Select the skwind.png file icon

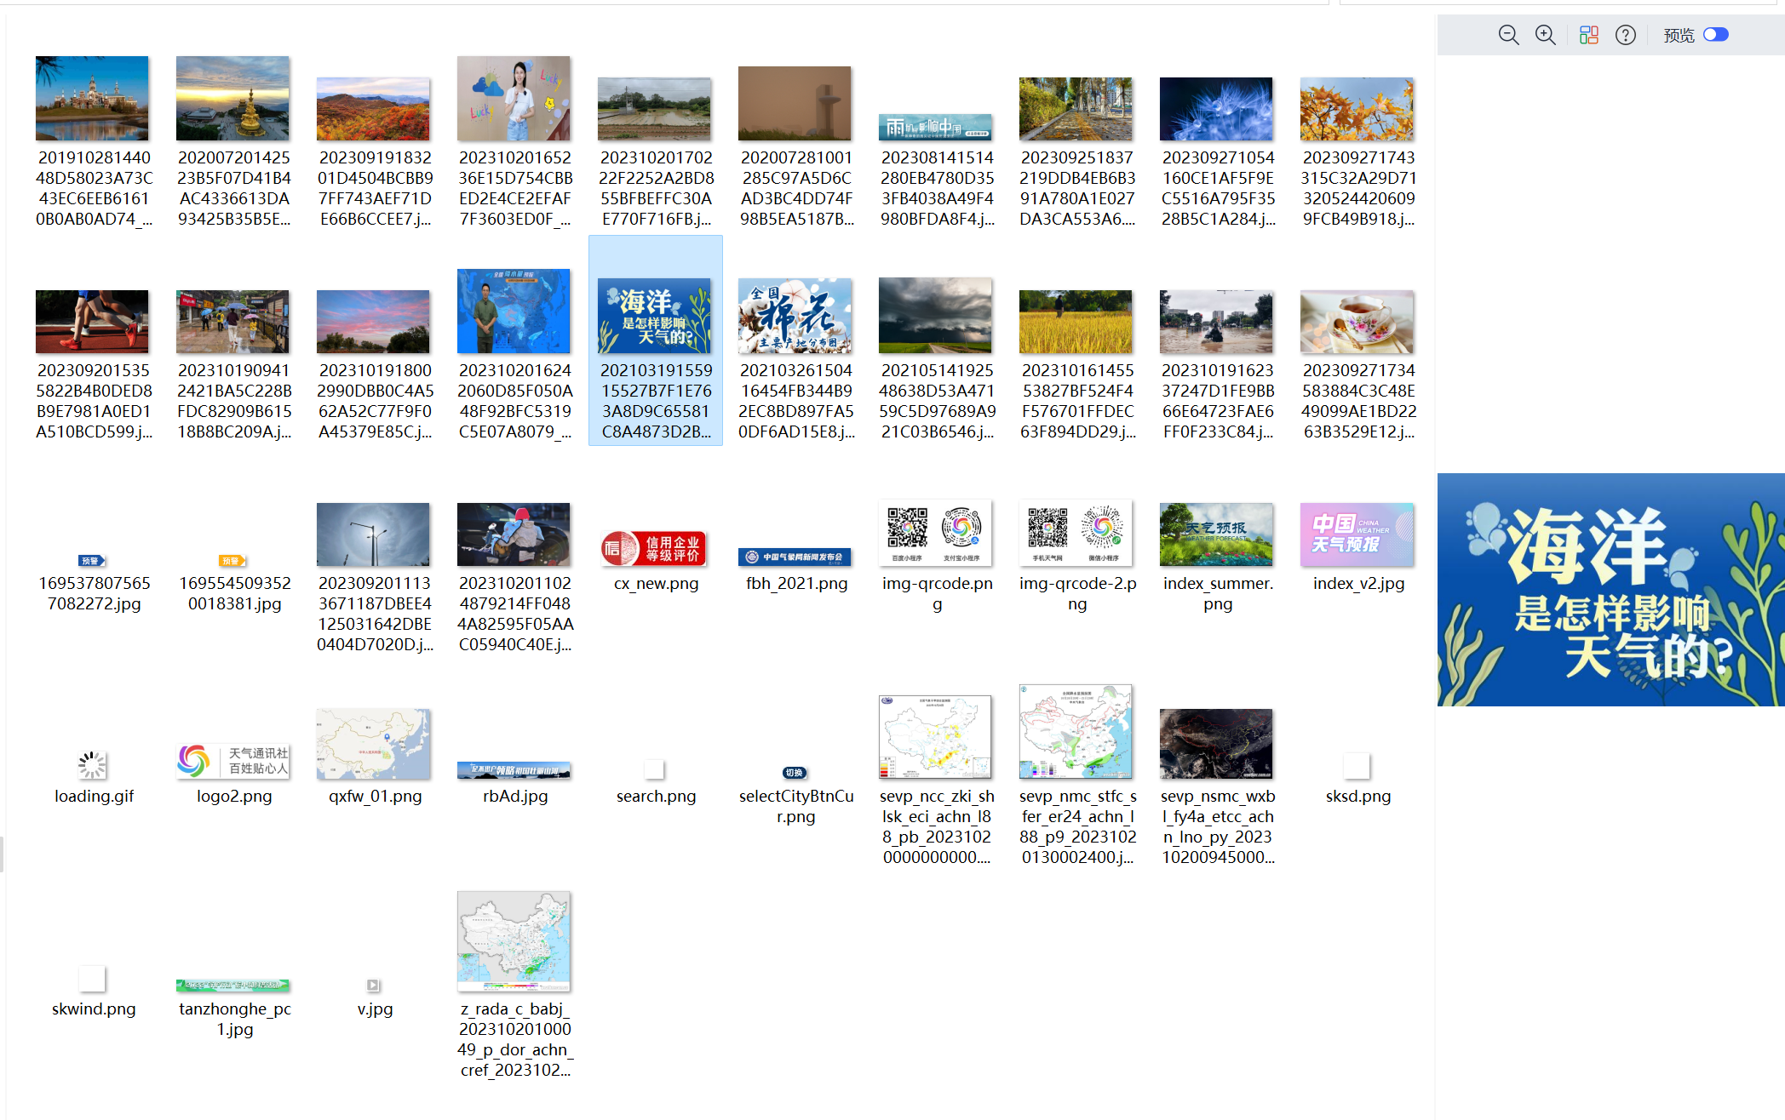click(92, 979)
